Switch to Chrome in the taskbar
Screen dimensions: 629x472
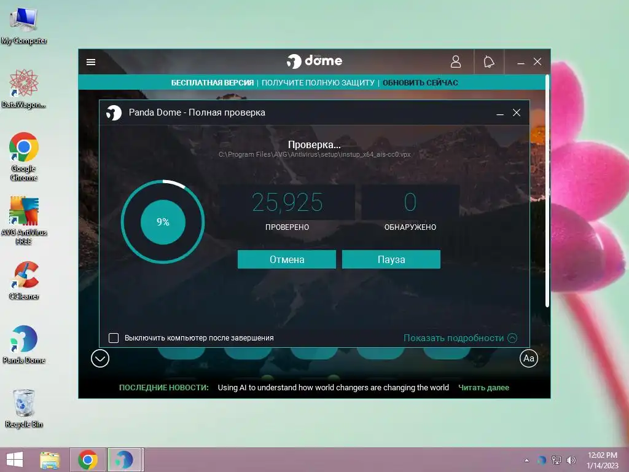tap(88, 460)
